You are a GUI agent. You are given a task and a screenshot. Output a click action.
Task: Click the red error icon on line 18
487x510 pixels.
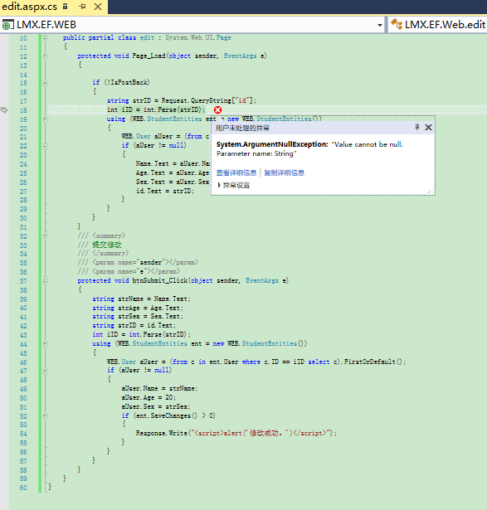coord(217,110)
